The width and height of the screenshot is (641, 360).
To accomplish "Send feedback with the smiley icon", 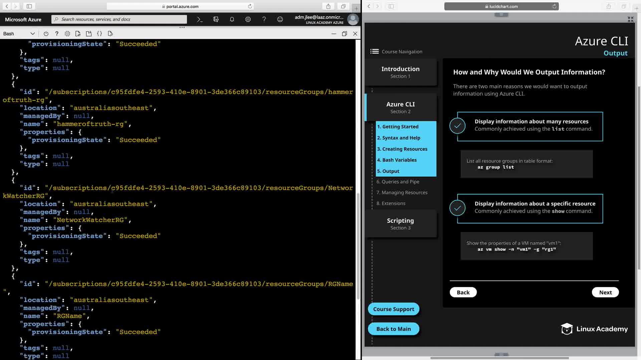I will click(x=280, y=19).
